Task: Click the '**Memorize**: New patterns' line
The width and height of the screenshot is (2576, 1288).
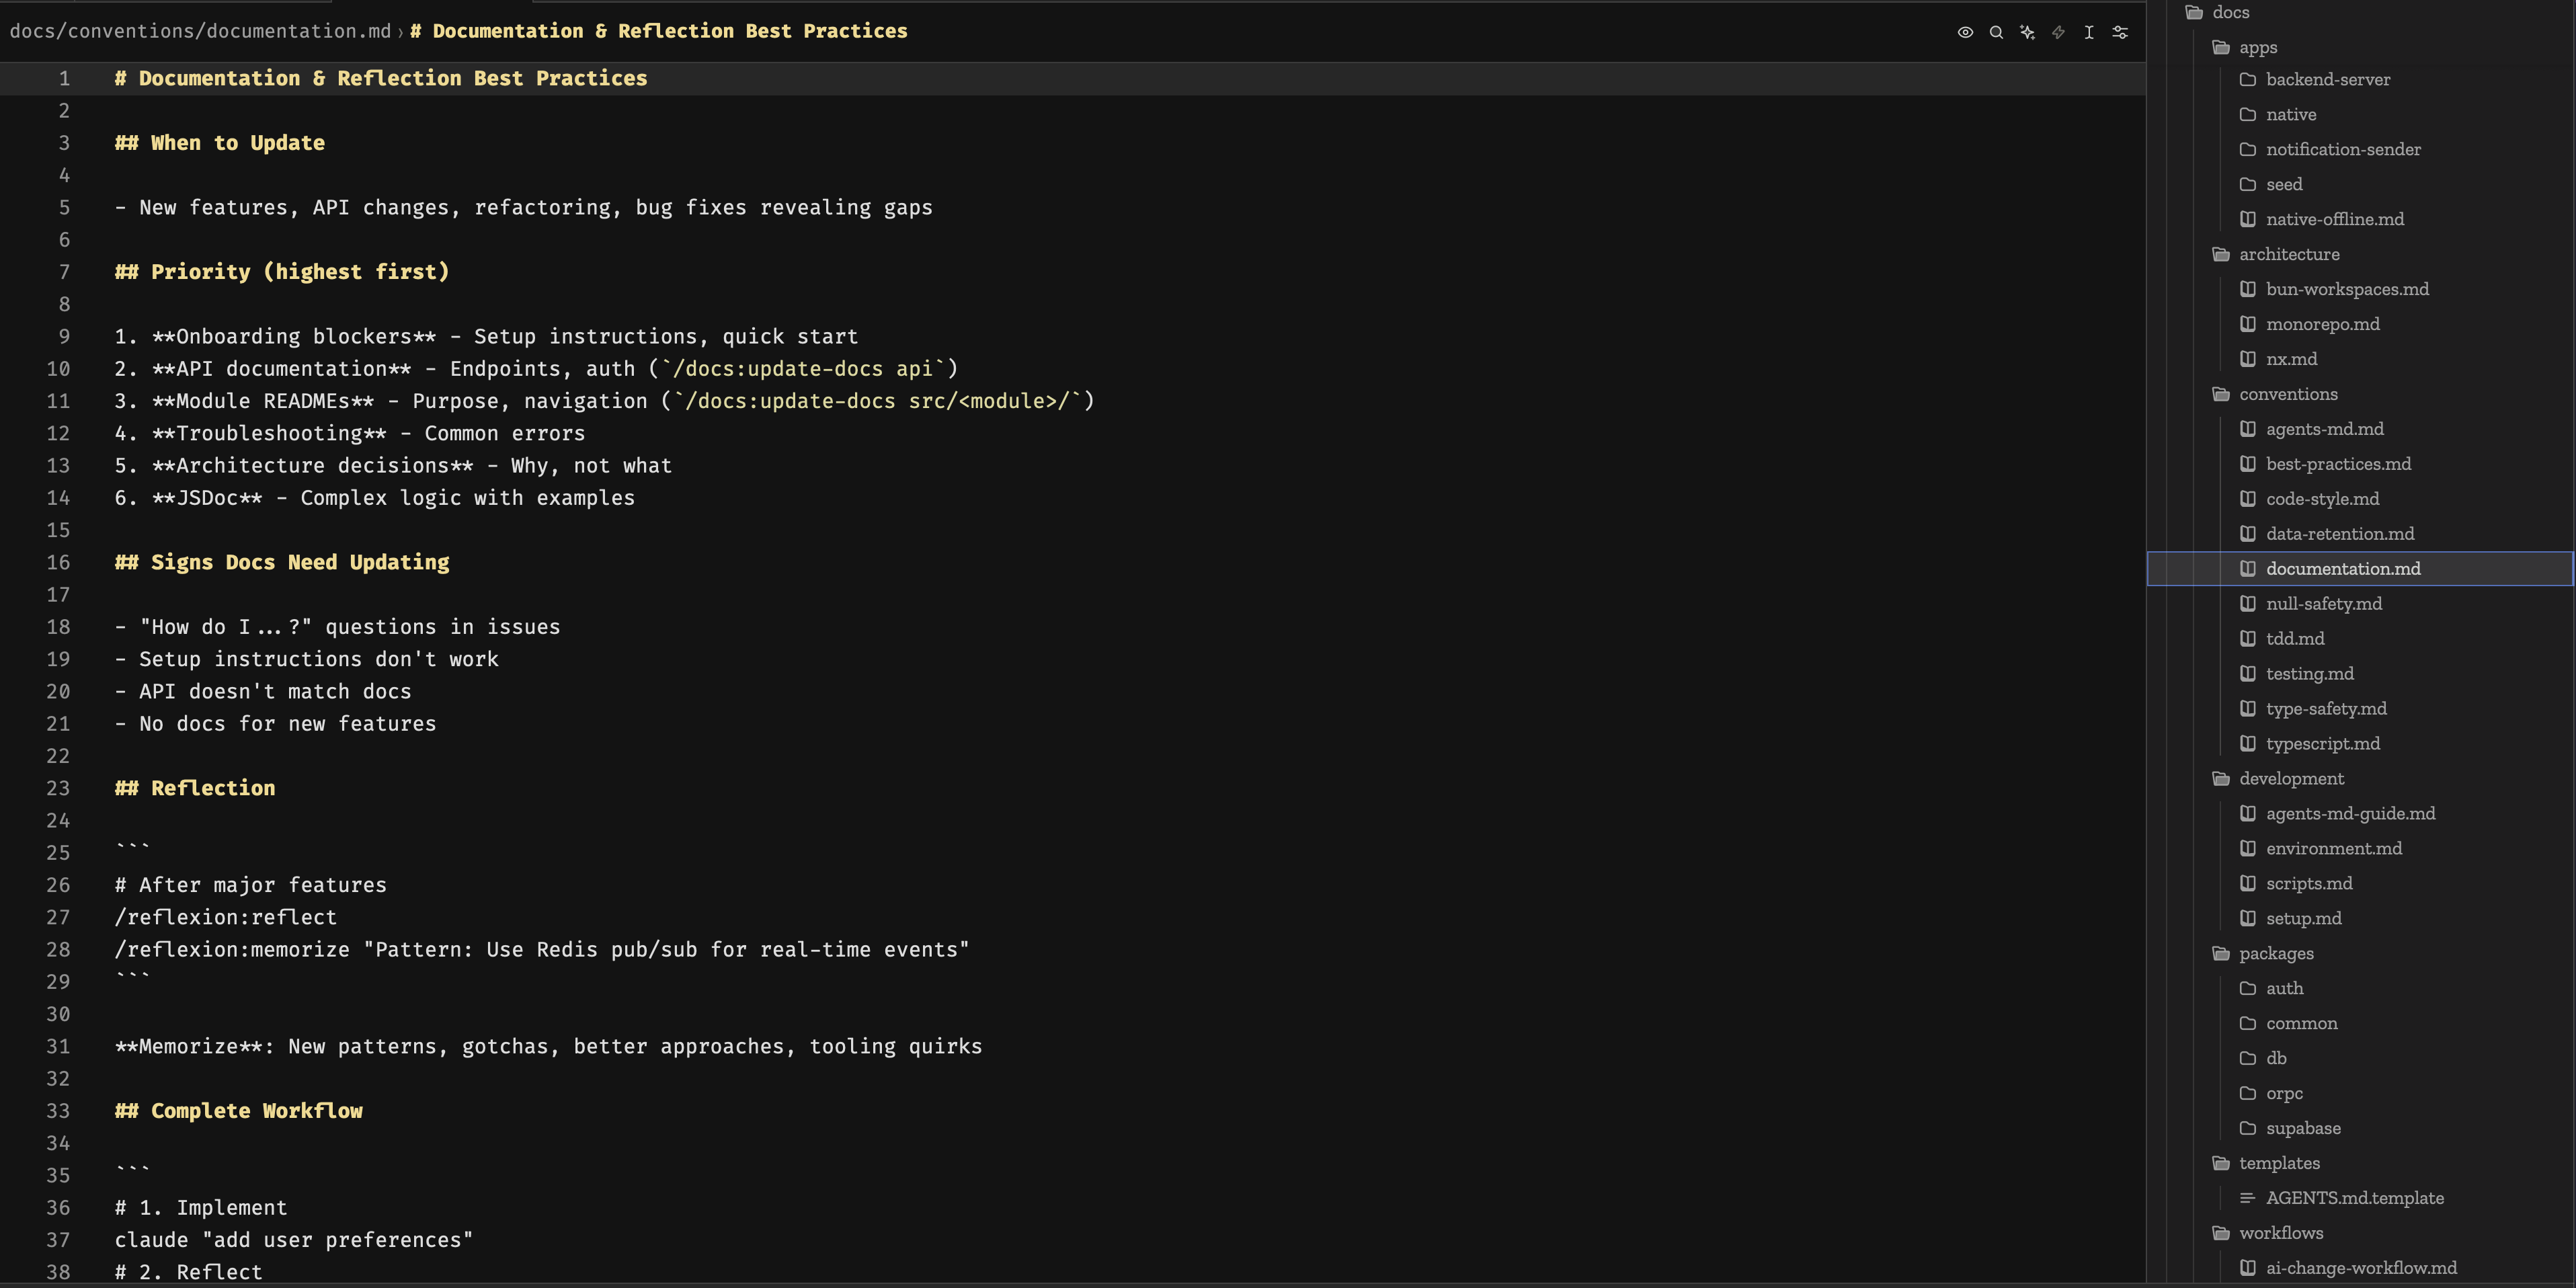Action: 548,1046
